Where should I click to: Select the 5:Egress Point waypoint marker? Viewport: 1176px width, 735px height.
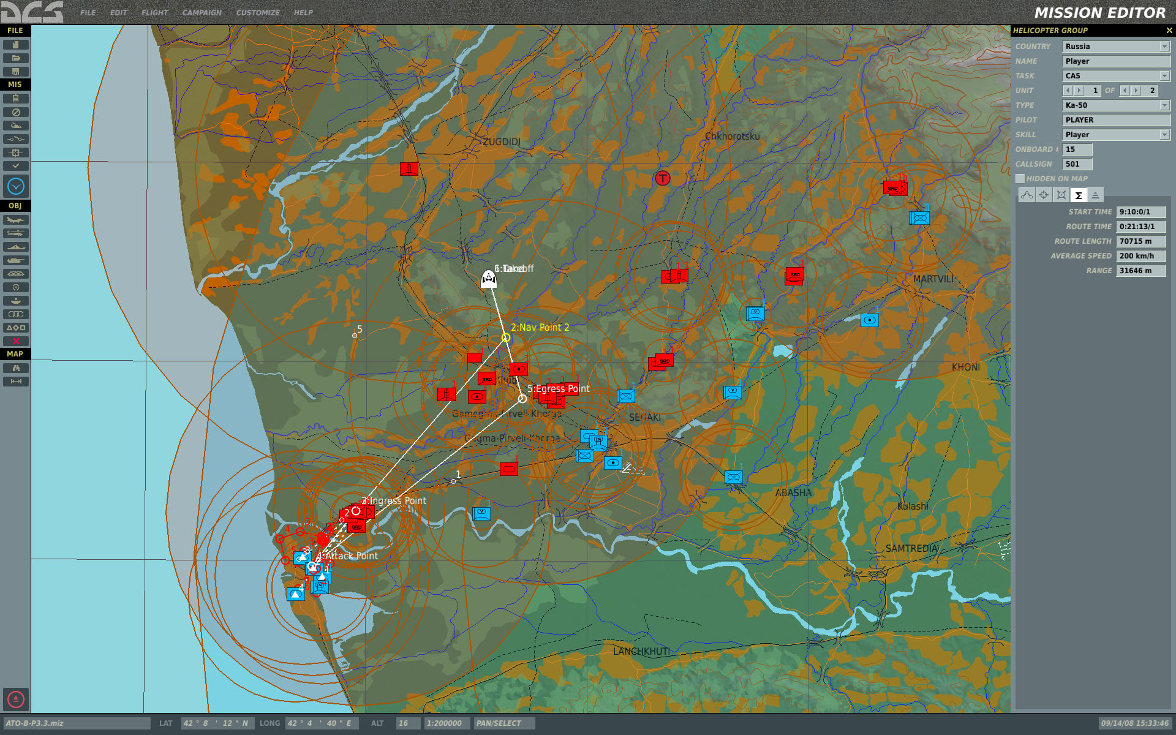522,399
